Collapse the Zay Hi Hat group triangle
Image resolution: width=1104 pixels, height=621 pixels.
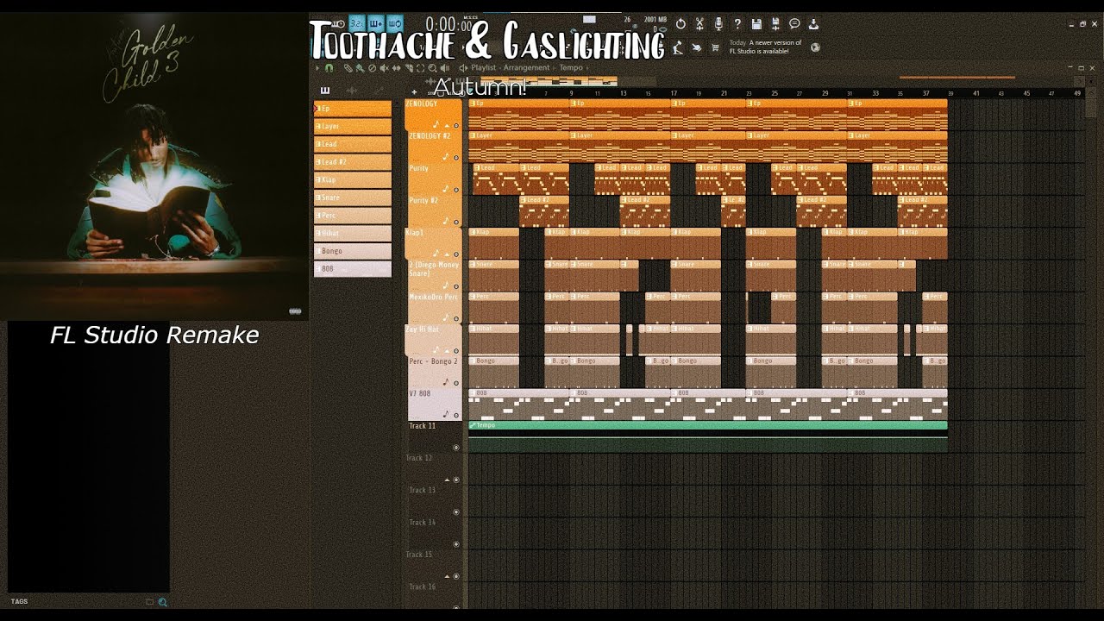(448, 350)
